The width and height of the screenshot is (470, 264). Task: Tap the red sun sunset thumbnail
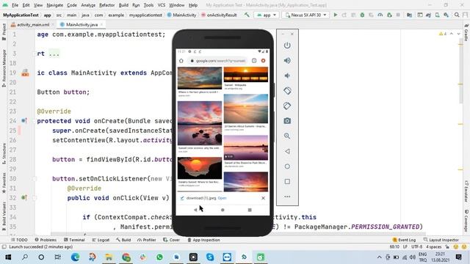(x=200, y=168)
